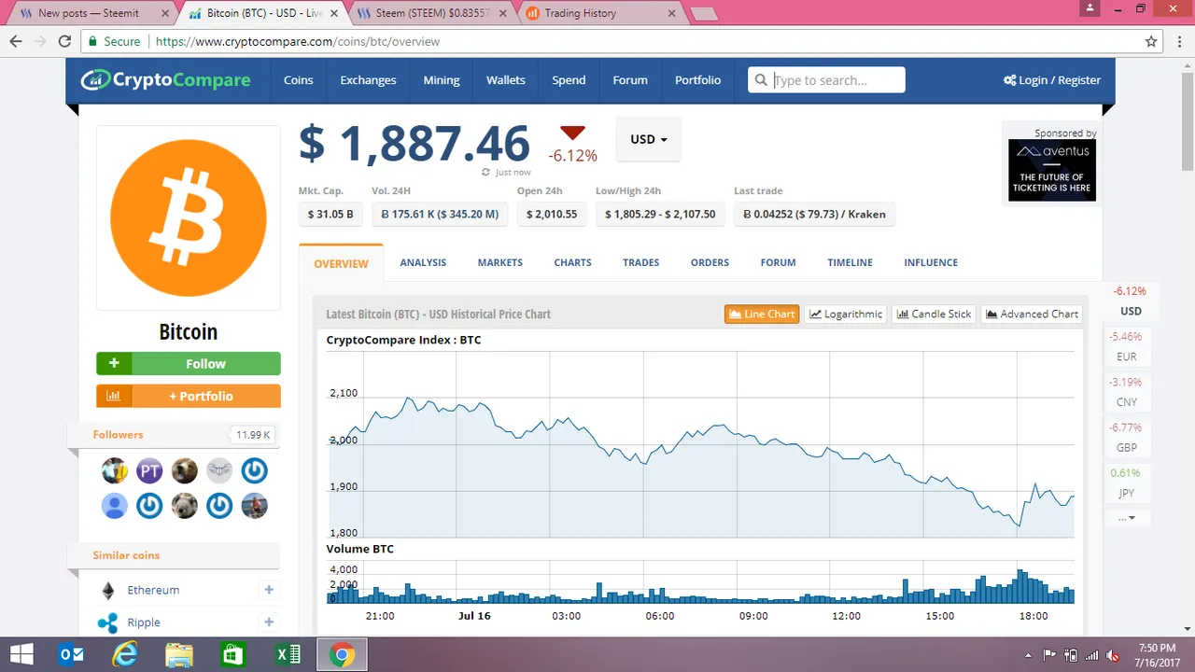Open the Forum tab under price

point(778,263)
